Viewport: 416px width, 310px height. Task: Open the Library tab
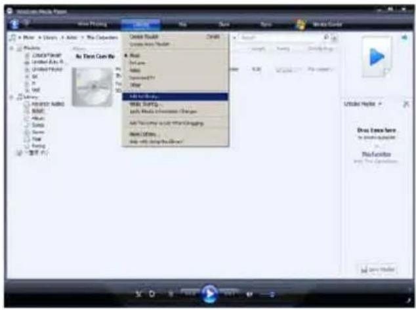click(x=141, y=24)
